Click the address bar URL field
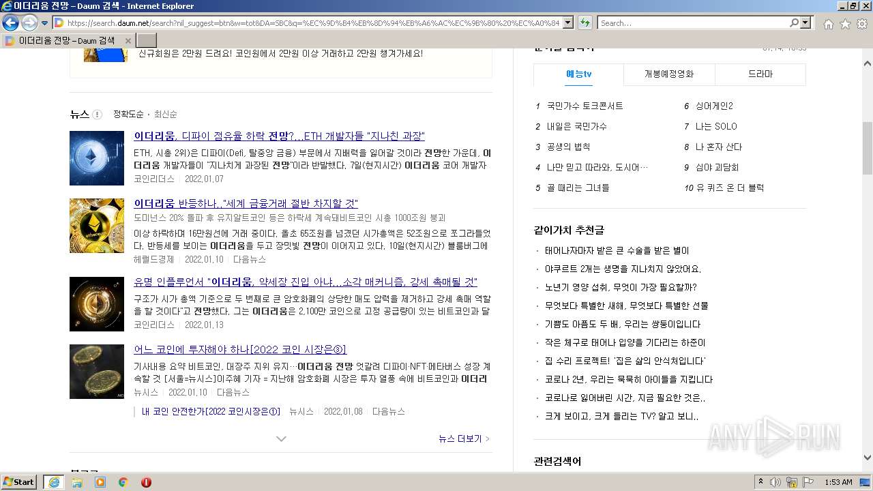The width and height of the screenshot is (873, 491). (314, 23)
